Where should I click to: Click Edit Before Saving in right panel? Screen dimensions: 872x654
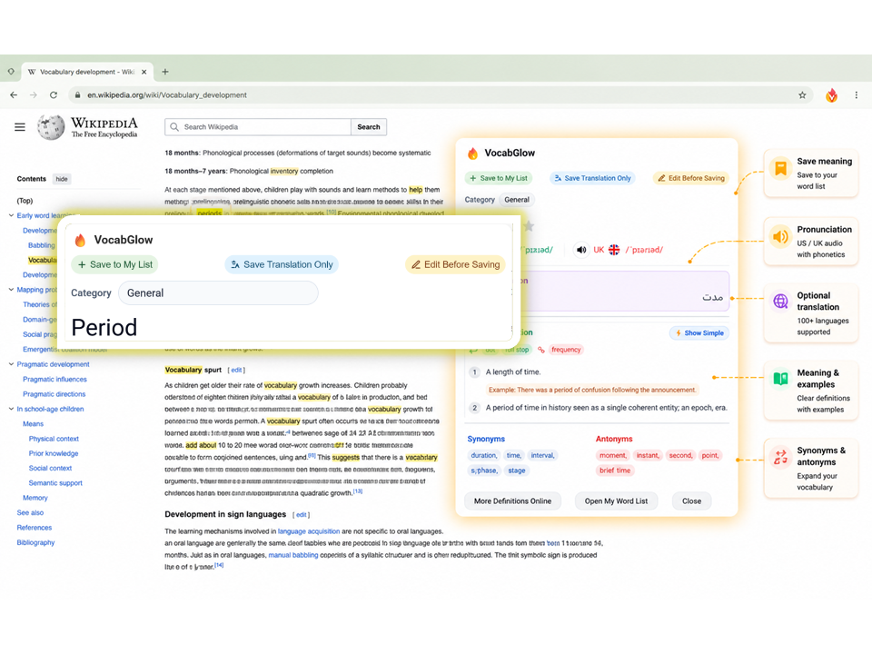(x=691, y=178)
